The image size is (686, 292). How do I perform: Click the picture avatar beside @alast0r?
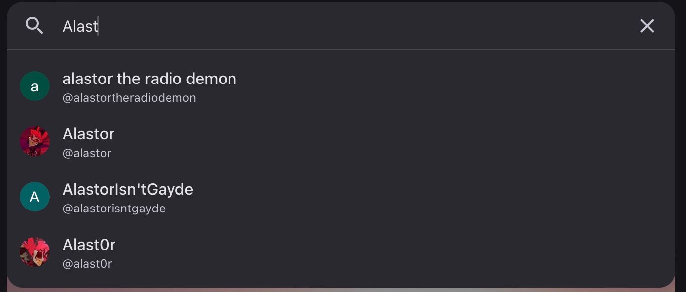pyautogui.click(x=35, y=252)
